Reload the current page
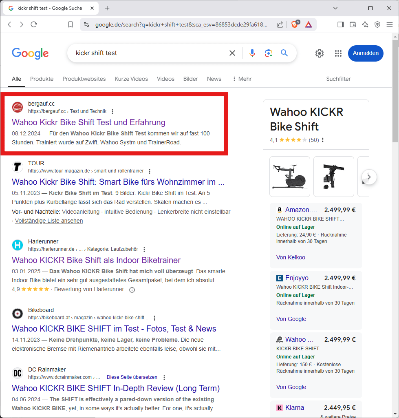This screenshot has height=418, width=399. point(34,24)
